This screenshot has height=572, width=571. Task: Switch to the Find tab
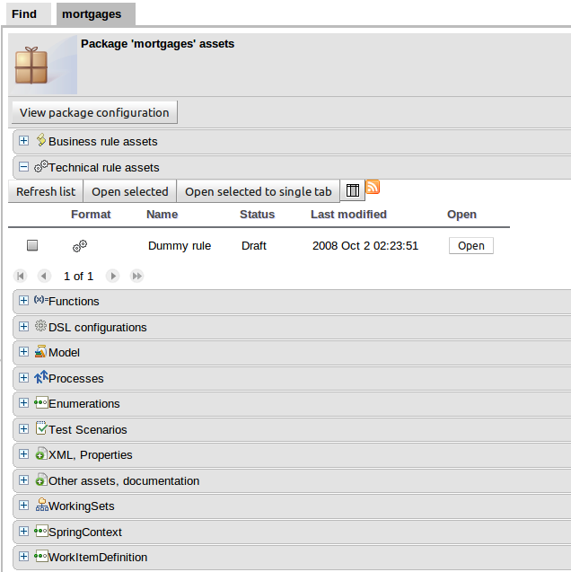coord(24,13)
